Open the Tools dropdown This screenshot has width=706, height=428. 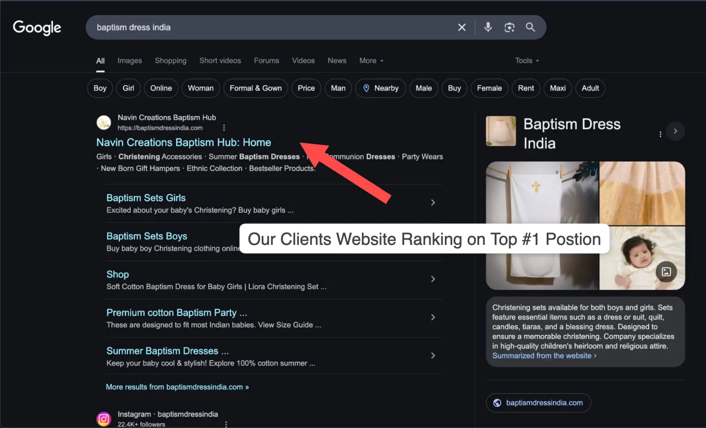(527, 61)
